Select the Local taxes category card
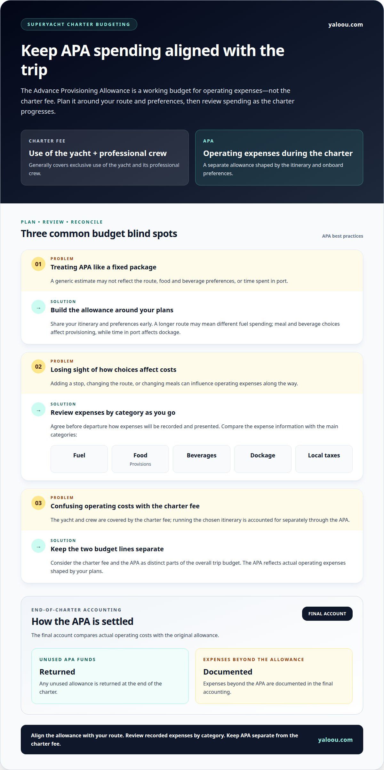This screenshot has width=384, height=770. (324, 459)
